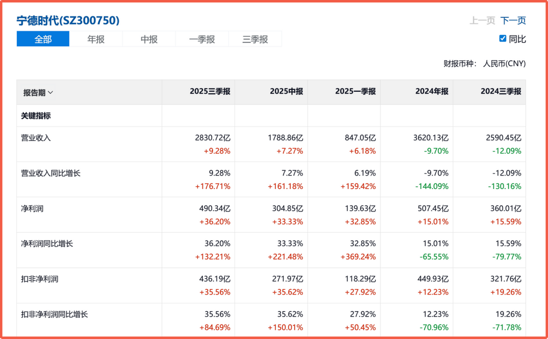Viewport: 548px width, 339px height.
Task: Click the 净利润 row label
Action: click(x=32, y=209)
